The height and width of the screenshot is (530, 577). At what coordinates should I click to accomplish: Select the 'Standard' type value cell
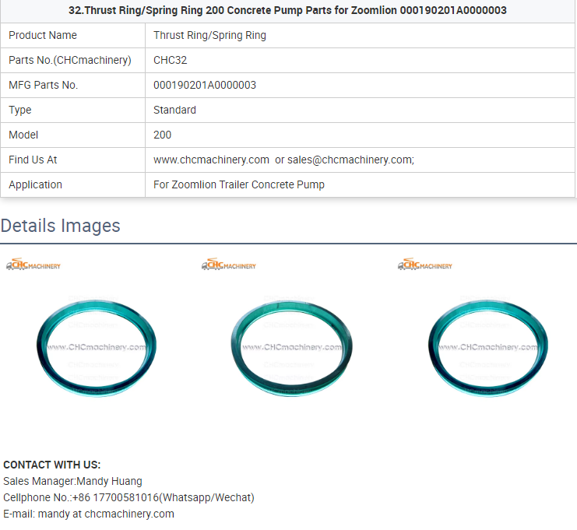click(x=174, y=110)
